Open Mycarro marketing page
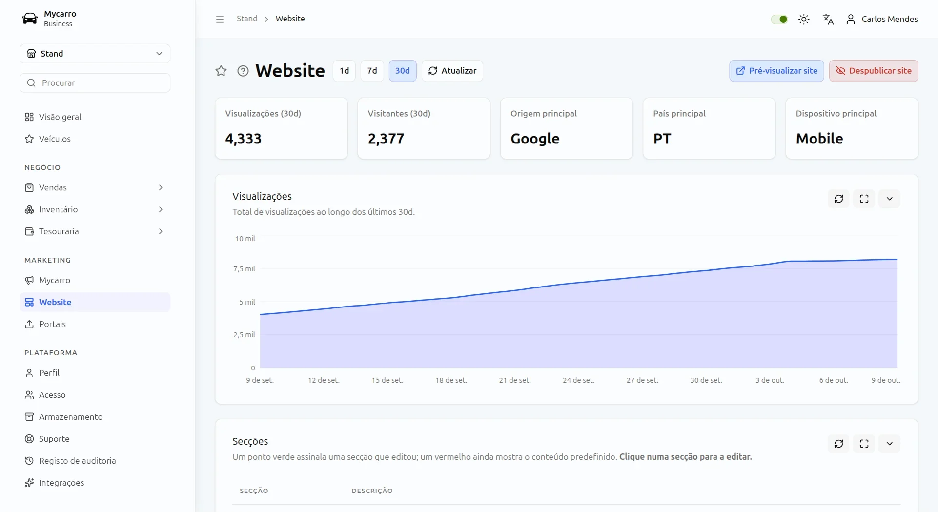 coord(95,280)
